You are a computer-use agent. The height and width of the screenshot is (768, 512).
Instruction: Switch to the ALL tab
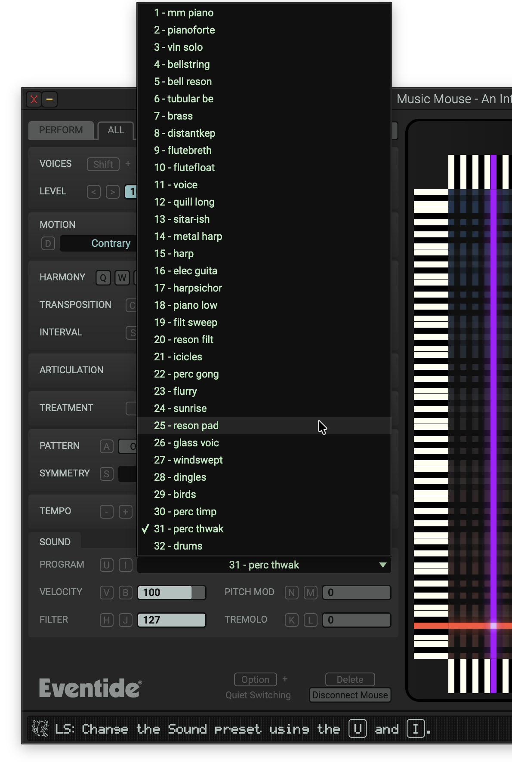[116, 130]
